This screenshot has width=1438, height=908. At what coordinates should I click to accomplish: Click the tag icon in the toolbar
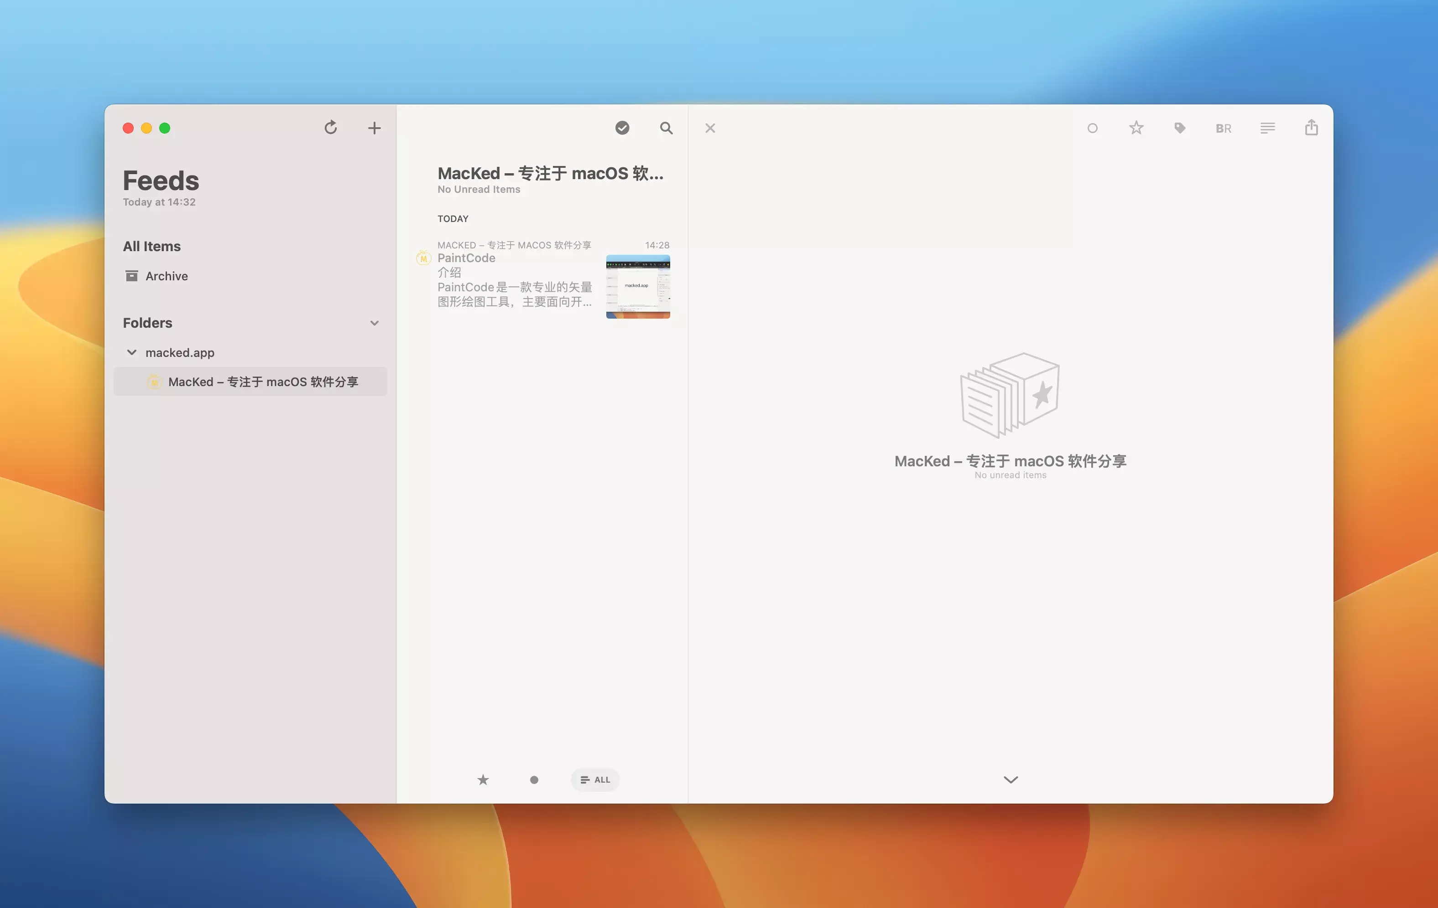pos(1179,128)
